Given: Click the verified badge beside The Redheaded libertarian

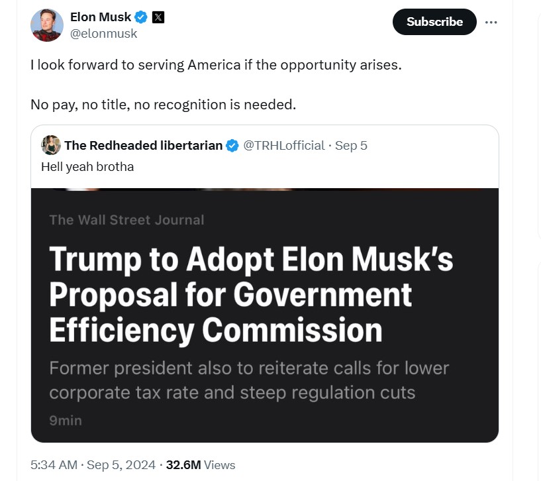Looking at the screenshot, I should (232, 146).
